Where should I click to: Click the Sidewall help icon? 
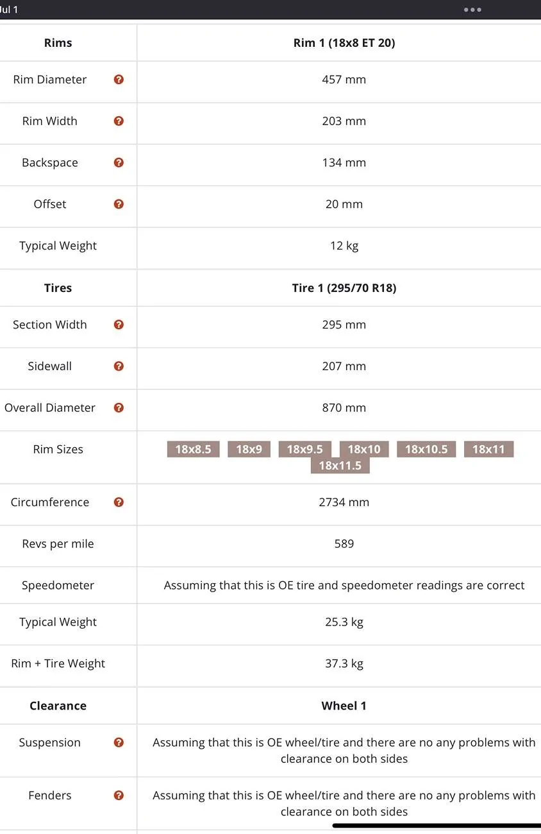coord(119,366)
